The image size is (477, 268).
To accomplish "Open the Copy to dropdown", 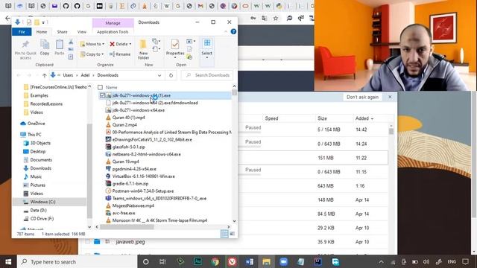I will (92, 54).
